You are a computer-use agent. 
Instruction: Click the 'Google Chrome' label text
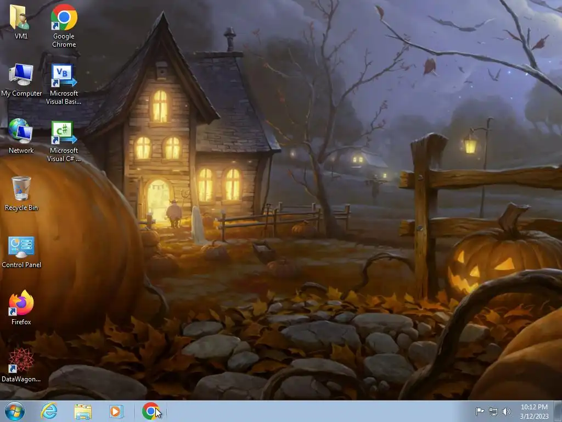coord(64,40)
